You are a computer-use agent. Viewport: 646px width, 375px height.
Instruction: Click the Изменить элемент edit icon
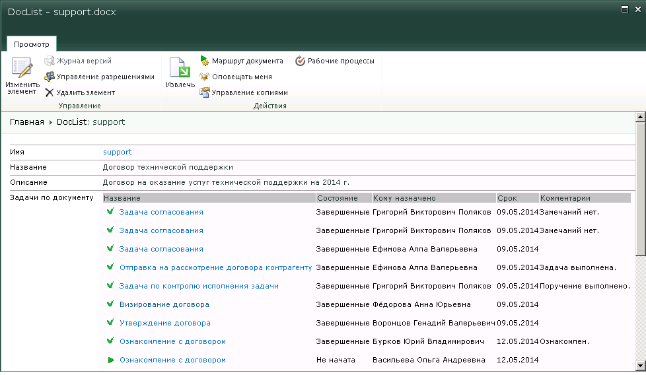[22, 68]
